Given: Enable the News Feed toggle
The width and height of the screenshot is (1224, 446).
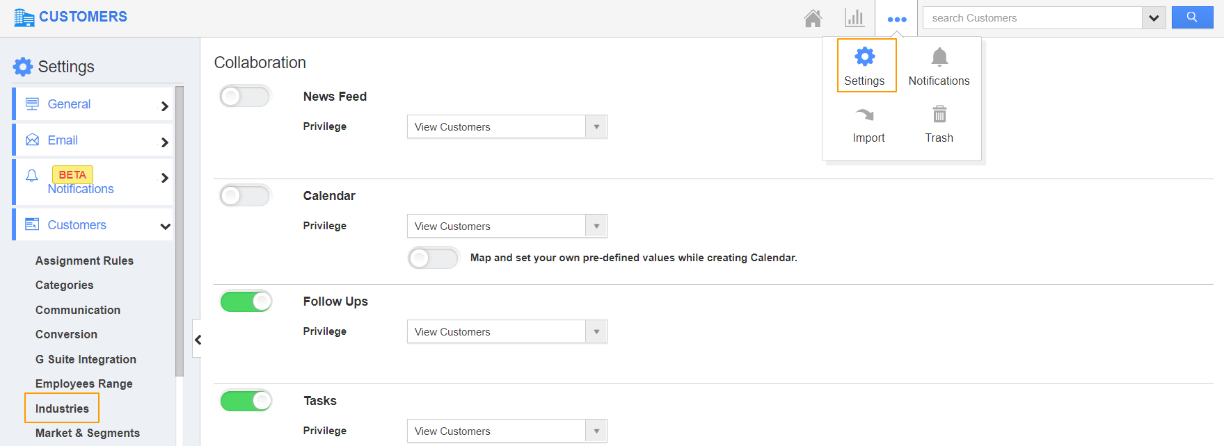Looking at the screenshot, I should pos(244,97).
